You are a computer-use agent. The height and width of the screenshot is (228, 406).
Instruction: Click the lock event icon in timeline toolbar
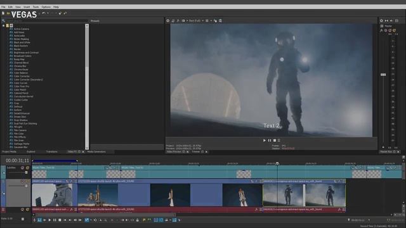pyautogui.click(x=138, y=220)
